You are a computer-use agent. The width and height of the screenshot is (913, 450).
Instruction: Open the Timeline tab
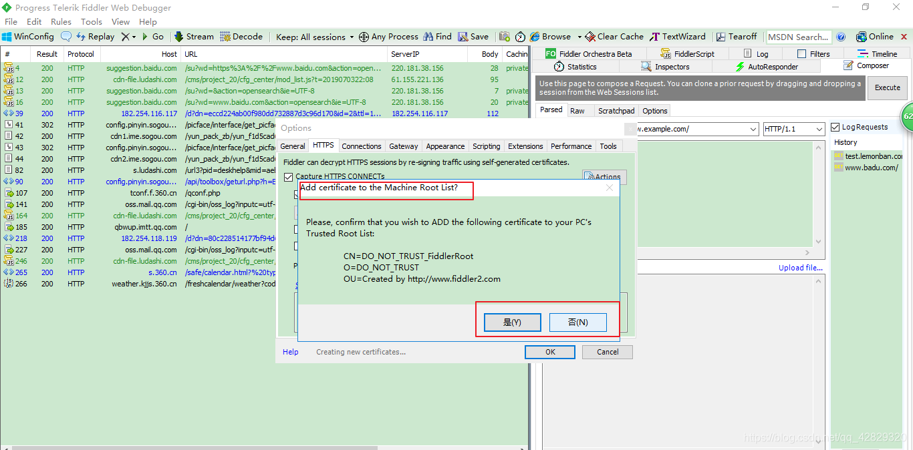[x=878, y=54]
